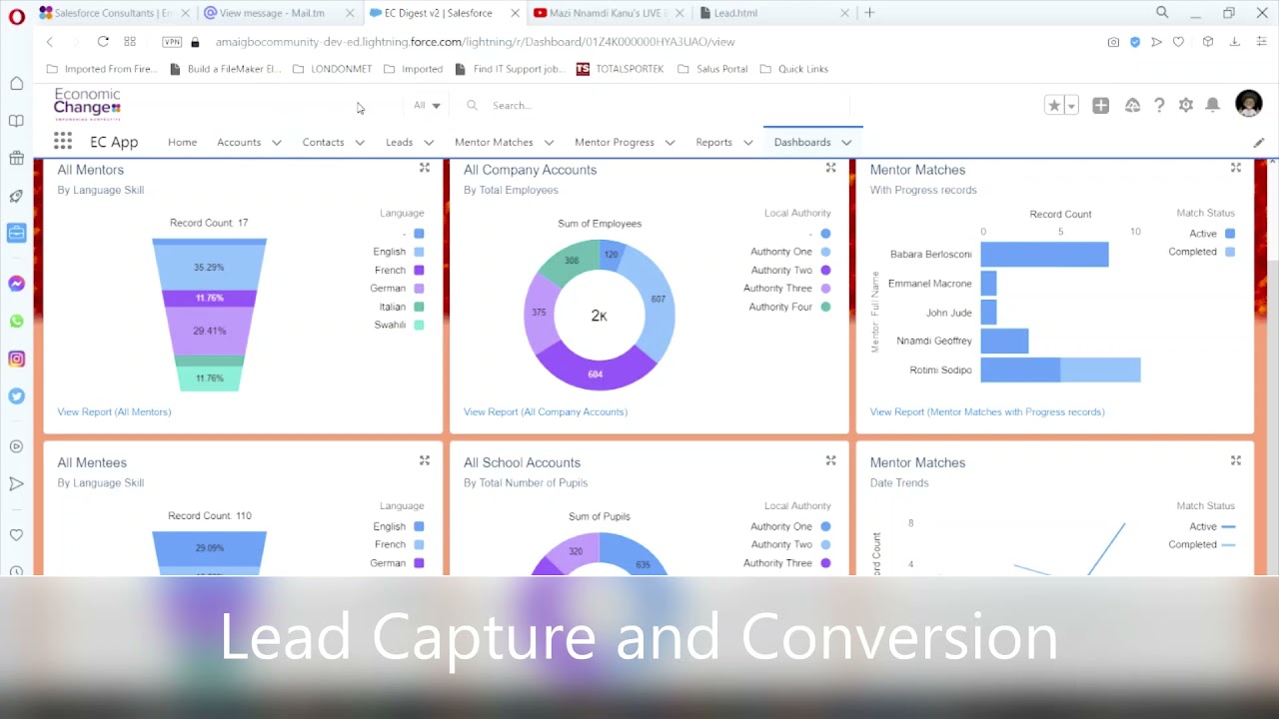Screen dimensions: 1279x719
Task: Open the Leads tab
Action: [399, 143]
